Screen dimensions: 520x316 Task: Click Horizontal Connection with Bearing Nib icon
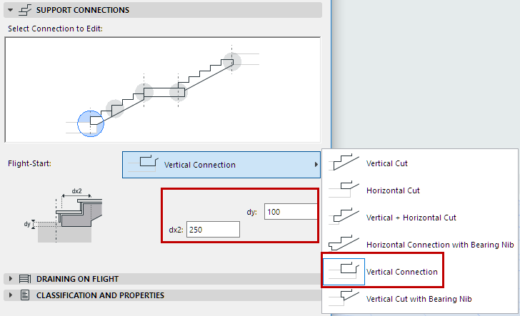coord(344,245)
